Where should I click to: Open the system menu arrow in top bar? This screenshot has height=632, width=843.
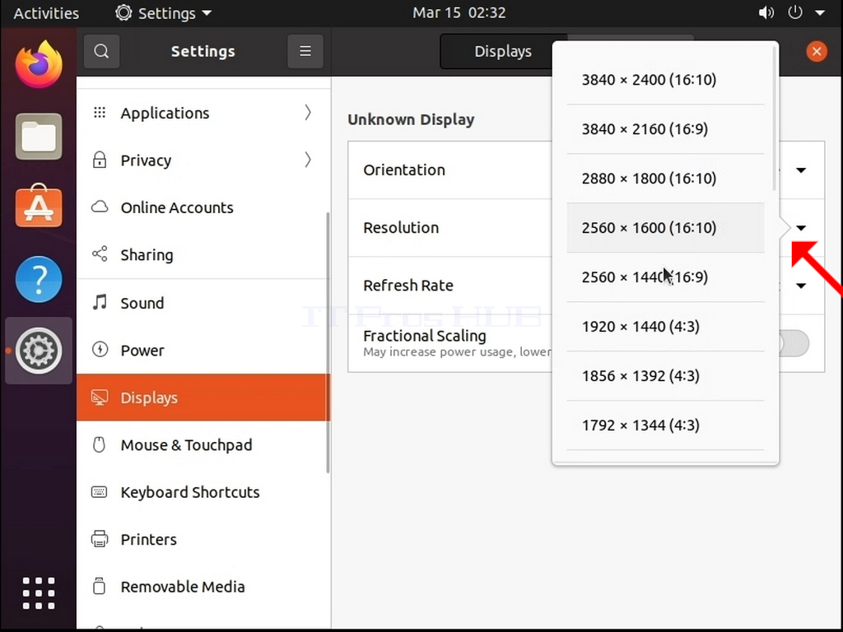point(820,13)
